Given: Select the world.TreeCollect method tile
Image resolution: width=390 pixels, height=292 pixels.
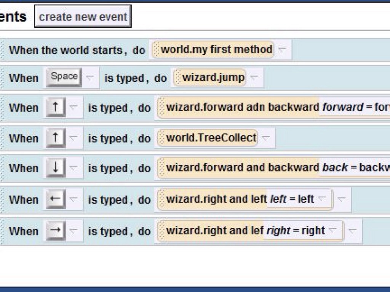Looking at the screenshot, I should coord(211,138).
